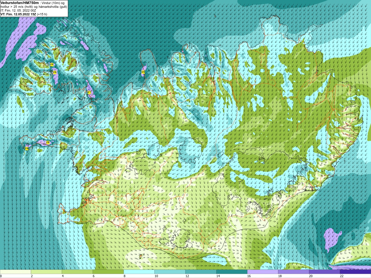Select the 16–18 m/s lavender swatch

(263, 272)
